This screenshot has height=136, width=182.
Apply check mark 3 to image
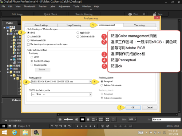[x=60, y=126]
